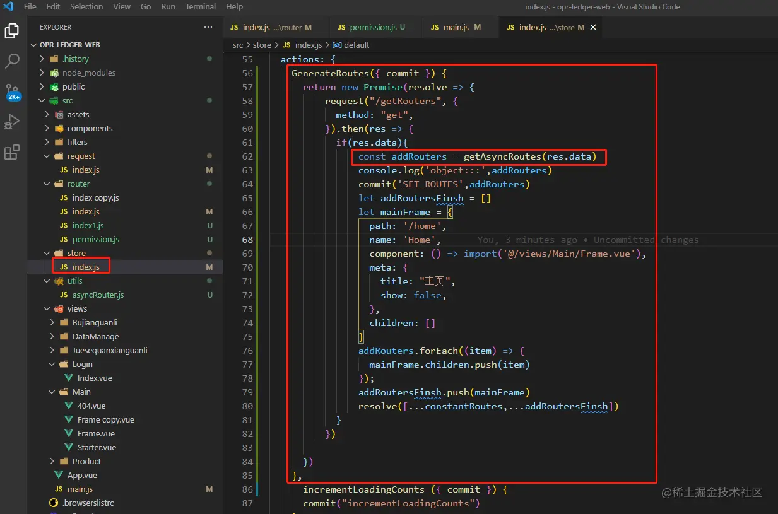Expand the components folder
Viewport: 778px width, 514px height.
pyautogui.click(x=47, y=128)
